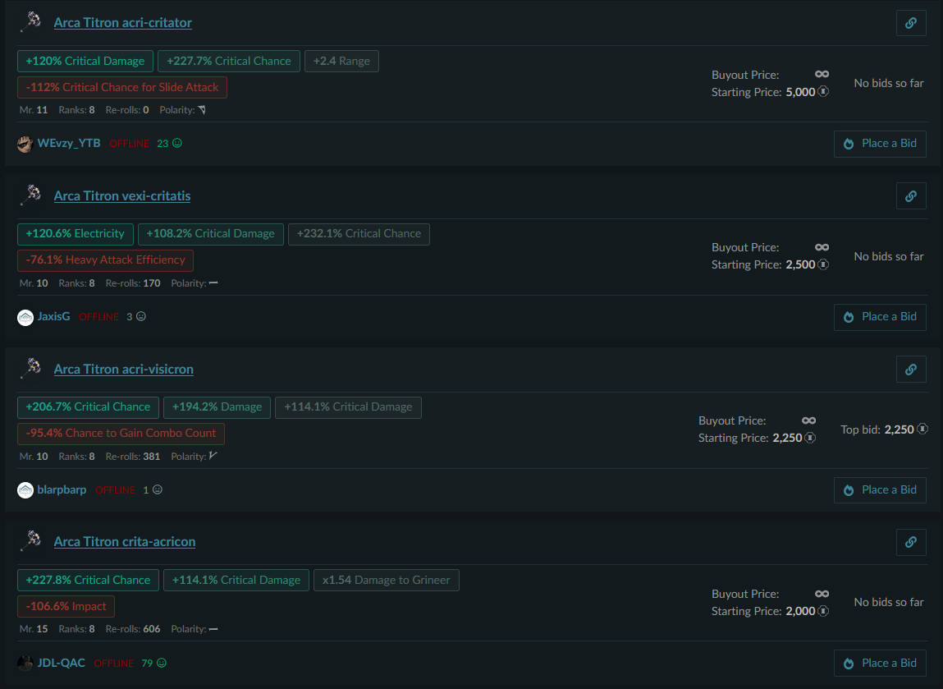Click Re-rolls: 606 value
The image size is (943, 689).
point(152,629)
